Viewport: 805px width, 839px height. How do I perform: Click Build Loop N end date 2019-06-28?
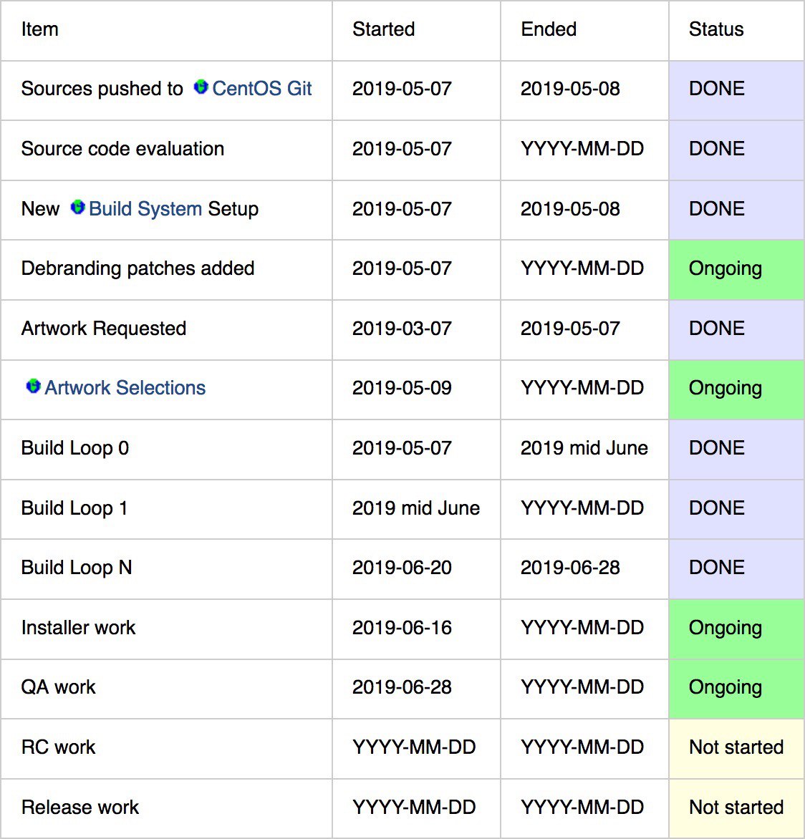pos(570,567)
